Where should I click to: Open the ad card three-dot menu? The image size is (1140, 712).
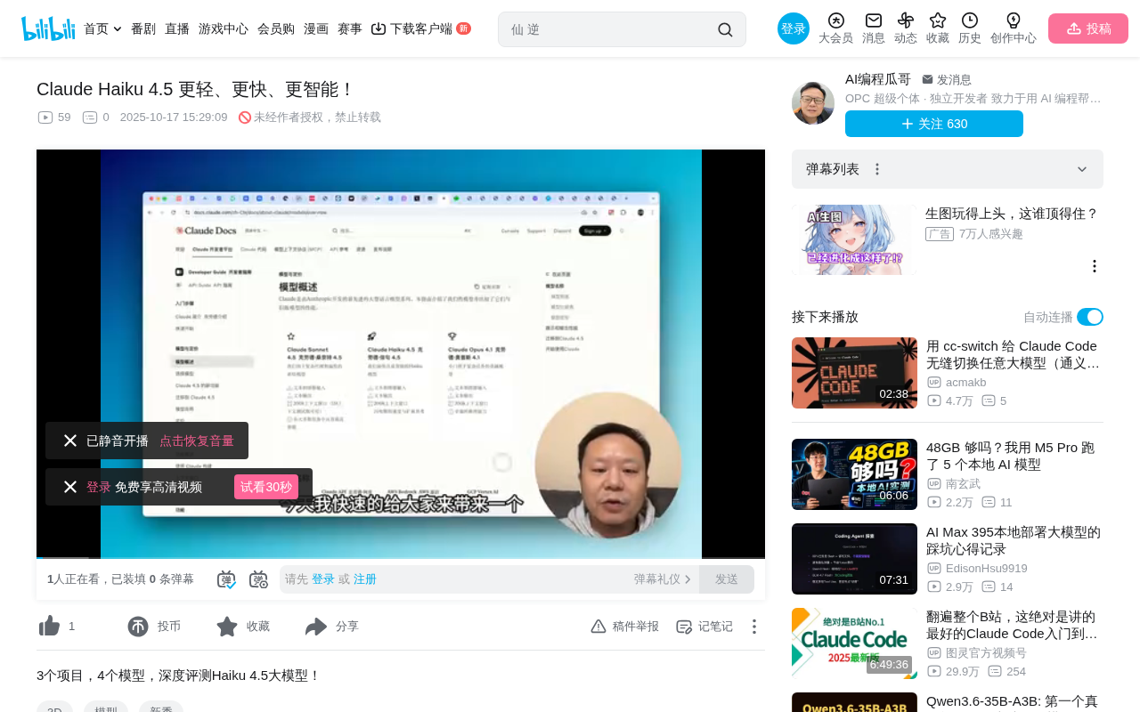tap(1095, 266)
